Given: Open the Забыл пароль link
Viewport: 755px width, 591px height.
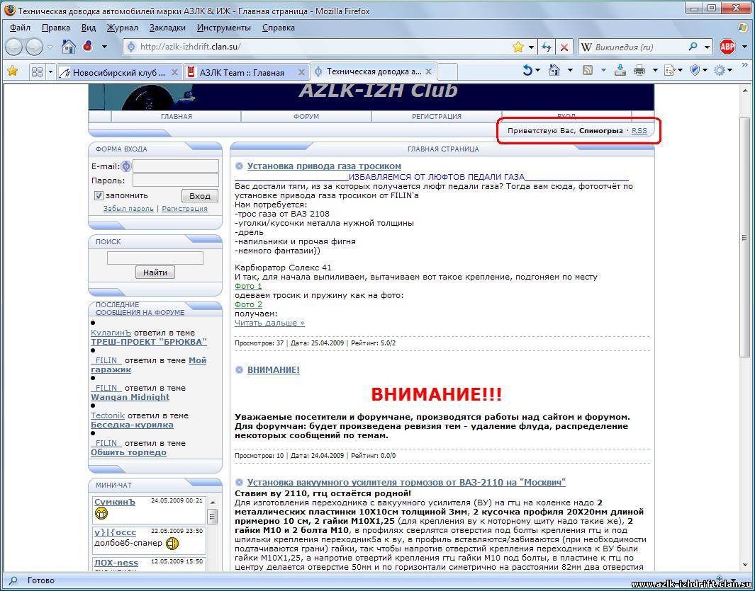Looking at the screenshot, I should point(128,209).
